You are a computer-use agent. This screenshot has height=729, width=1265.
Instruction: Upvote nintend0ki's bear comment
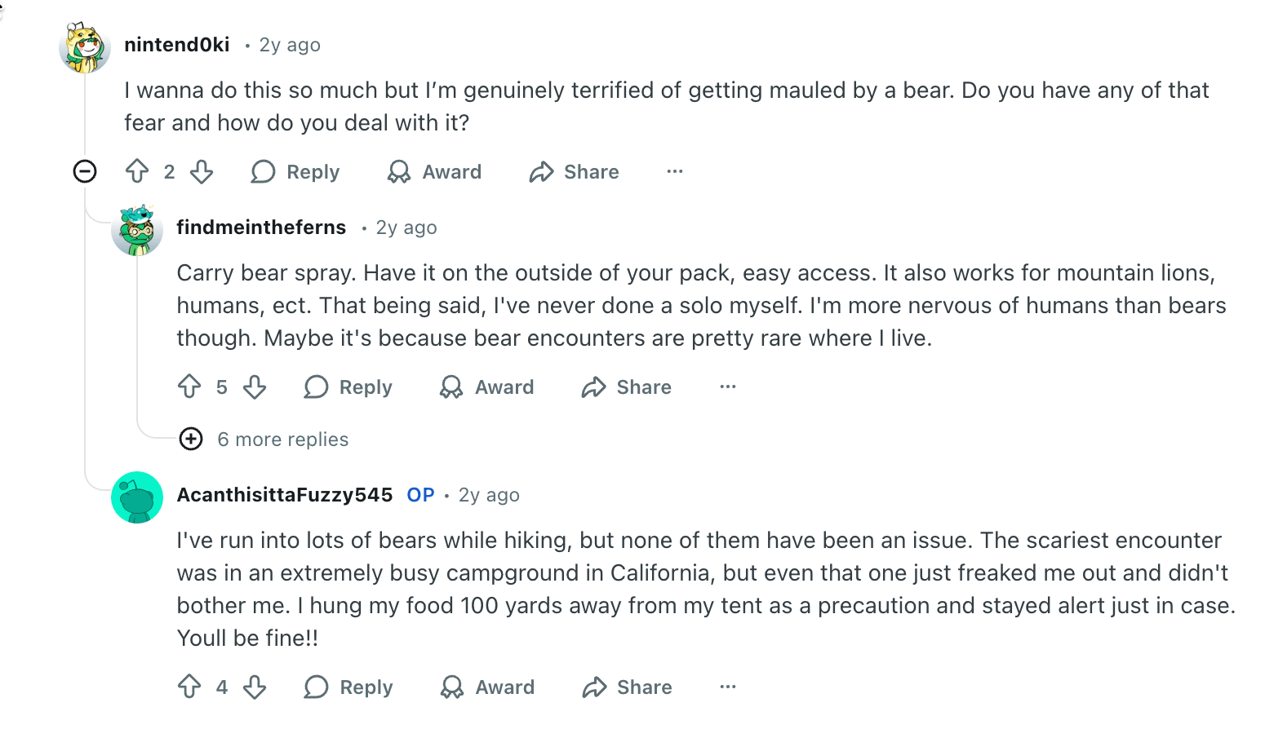[137, 171]
